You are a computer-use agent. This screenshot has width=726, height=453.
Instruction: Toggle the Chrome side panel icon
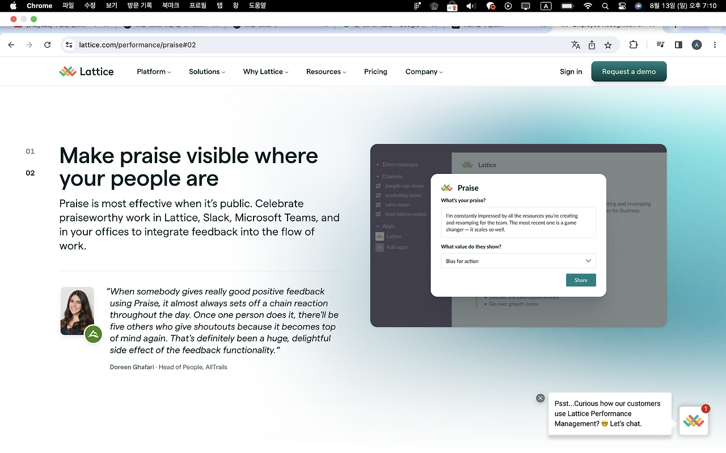[x=678, y=45]
